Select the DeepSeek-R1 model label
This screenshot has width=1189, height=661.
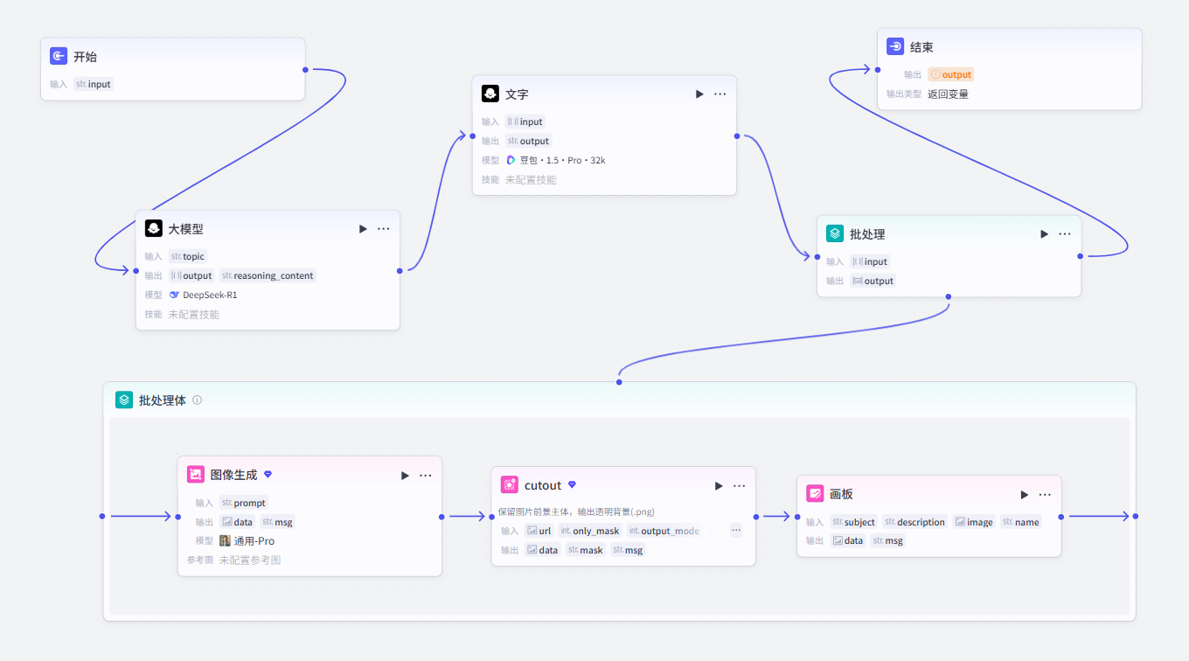click(210, 296)
